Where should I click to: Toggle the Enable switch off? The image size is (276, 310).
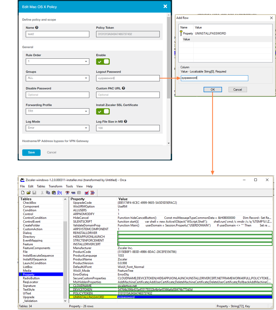click(103, 62)
